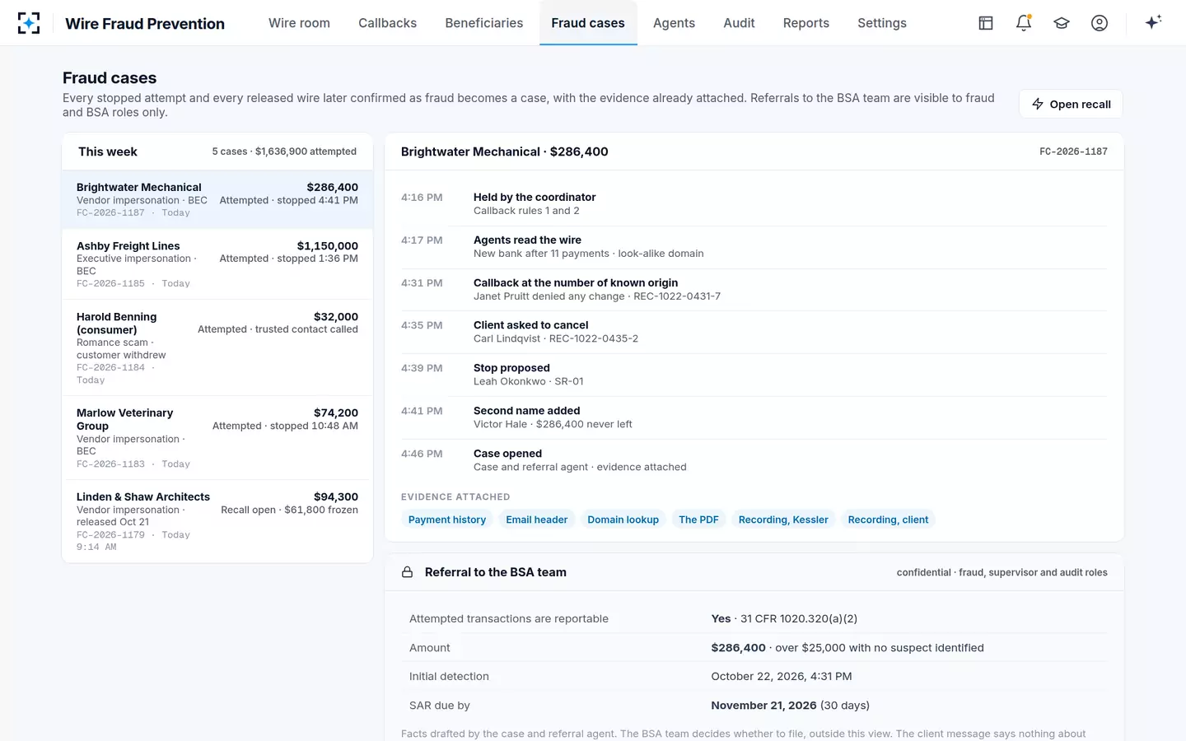1186x741 pixels.
Task: Switch to the Callbacks tab
Action: pyautogui.click(x=387, y=23)
